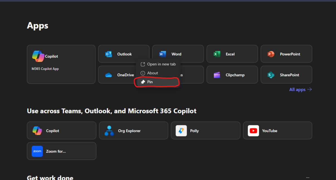This screenshot has height=180, width=336.
Task: Click the arrow next to All apps
Action: 309,89
